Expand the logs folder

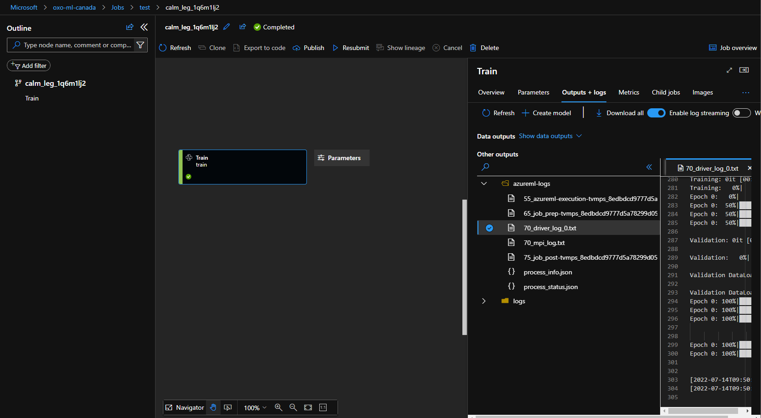click(x=484, y=301)
